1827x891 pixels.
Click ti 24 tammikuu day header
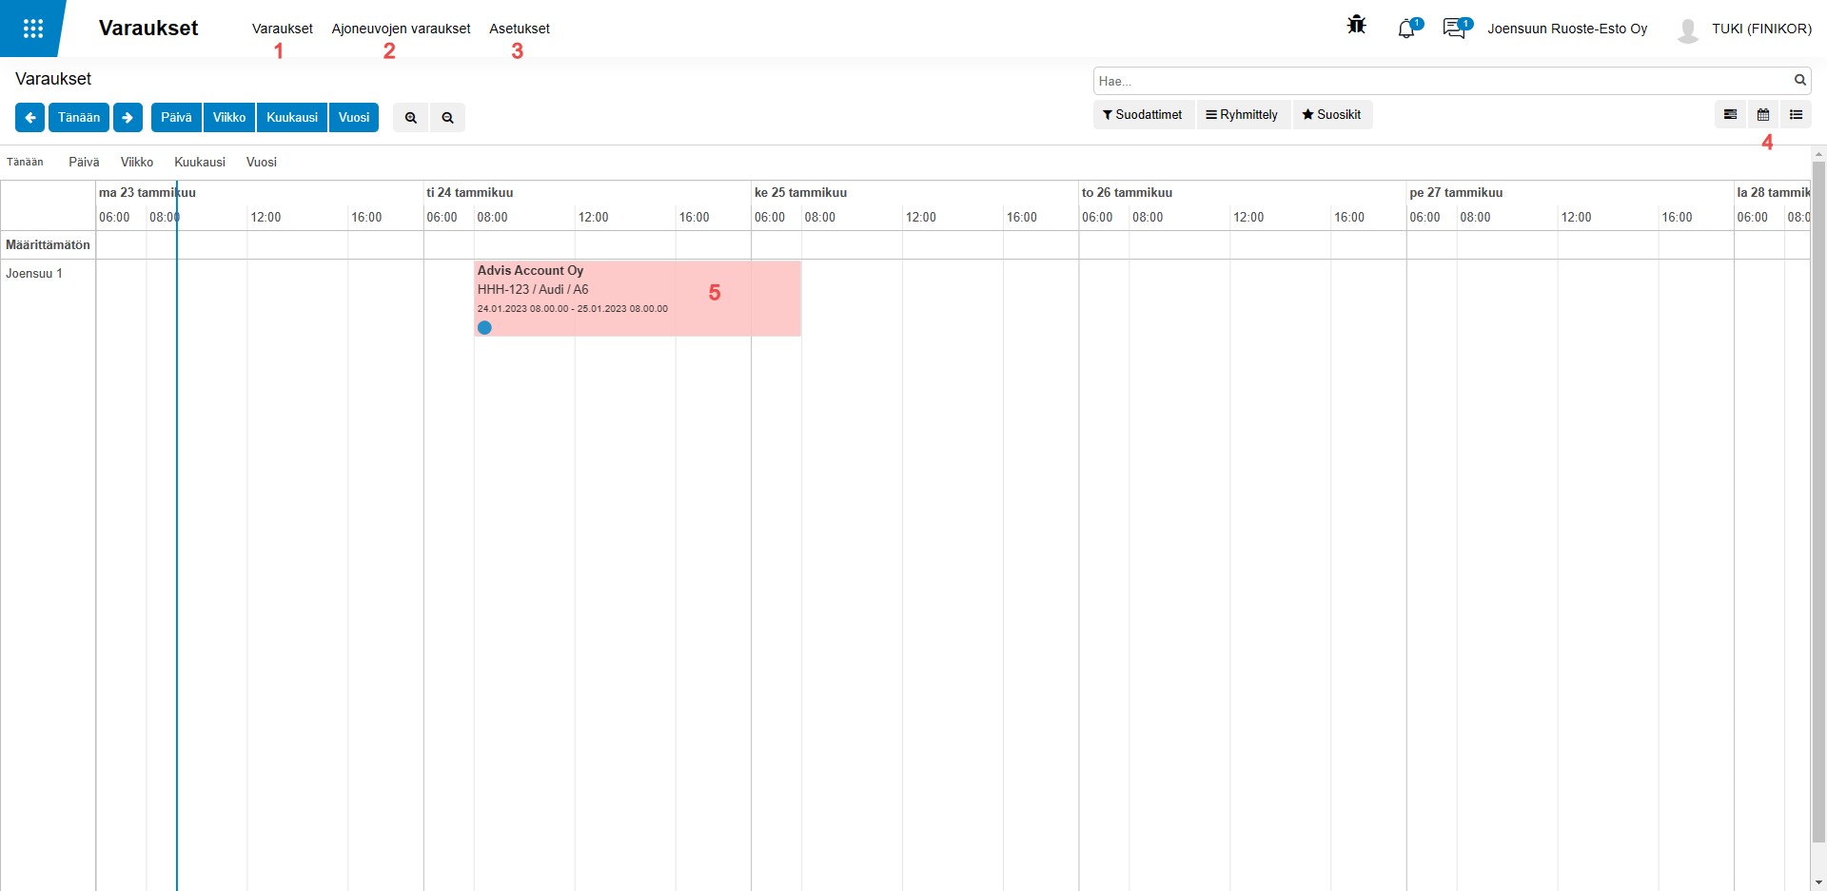(x=470, y=192)
